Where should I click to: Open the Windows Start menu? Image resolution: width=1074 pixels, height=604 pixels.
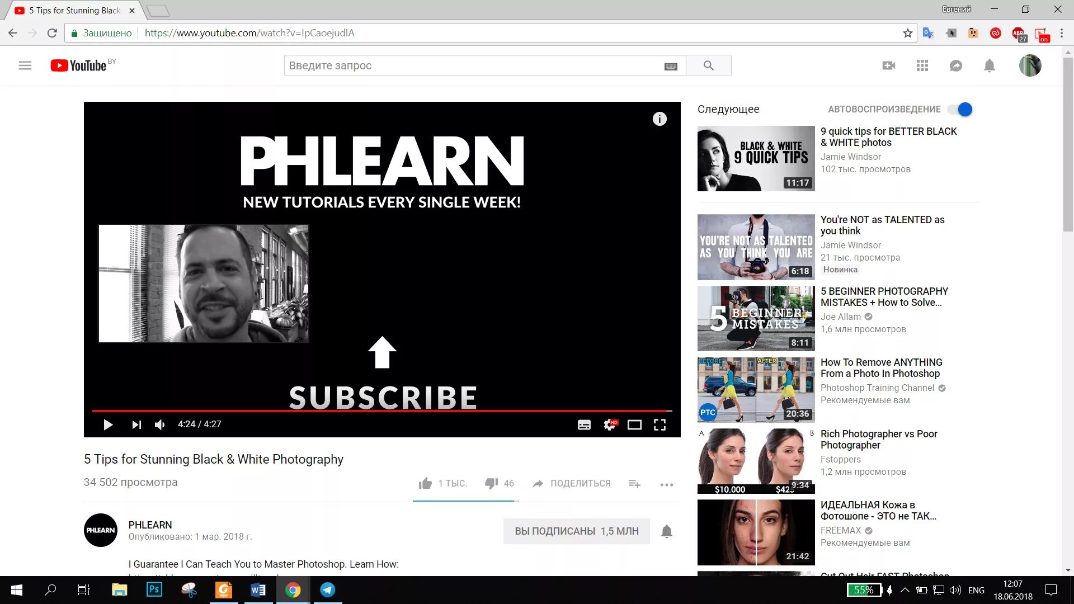pos(17,590)
